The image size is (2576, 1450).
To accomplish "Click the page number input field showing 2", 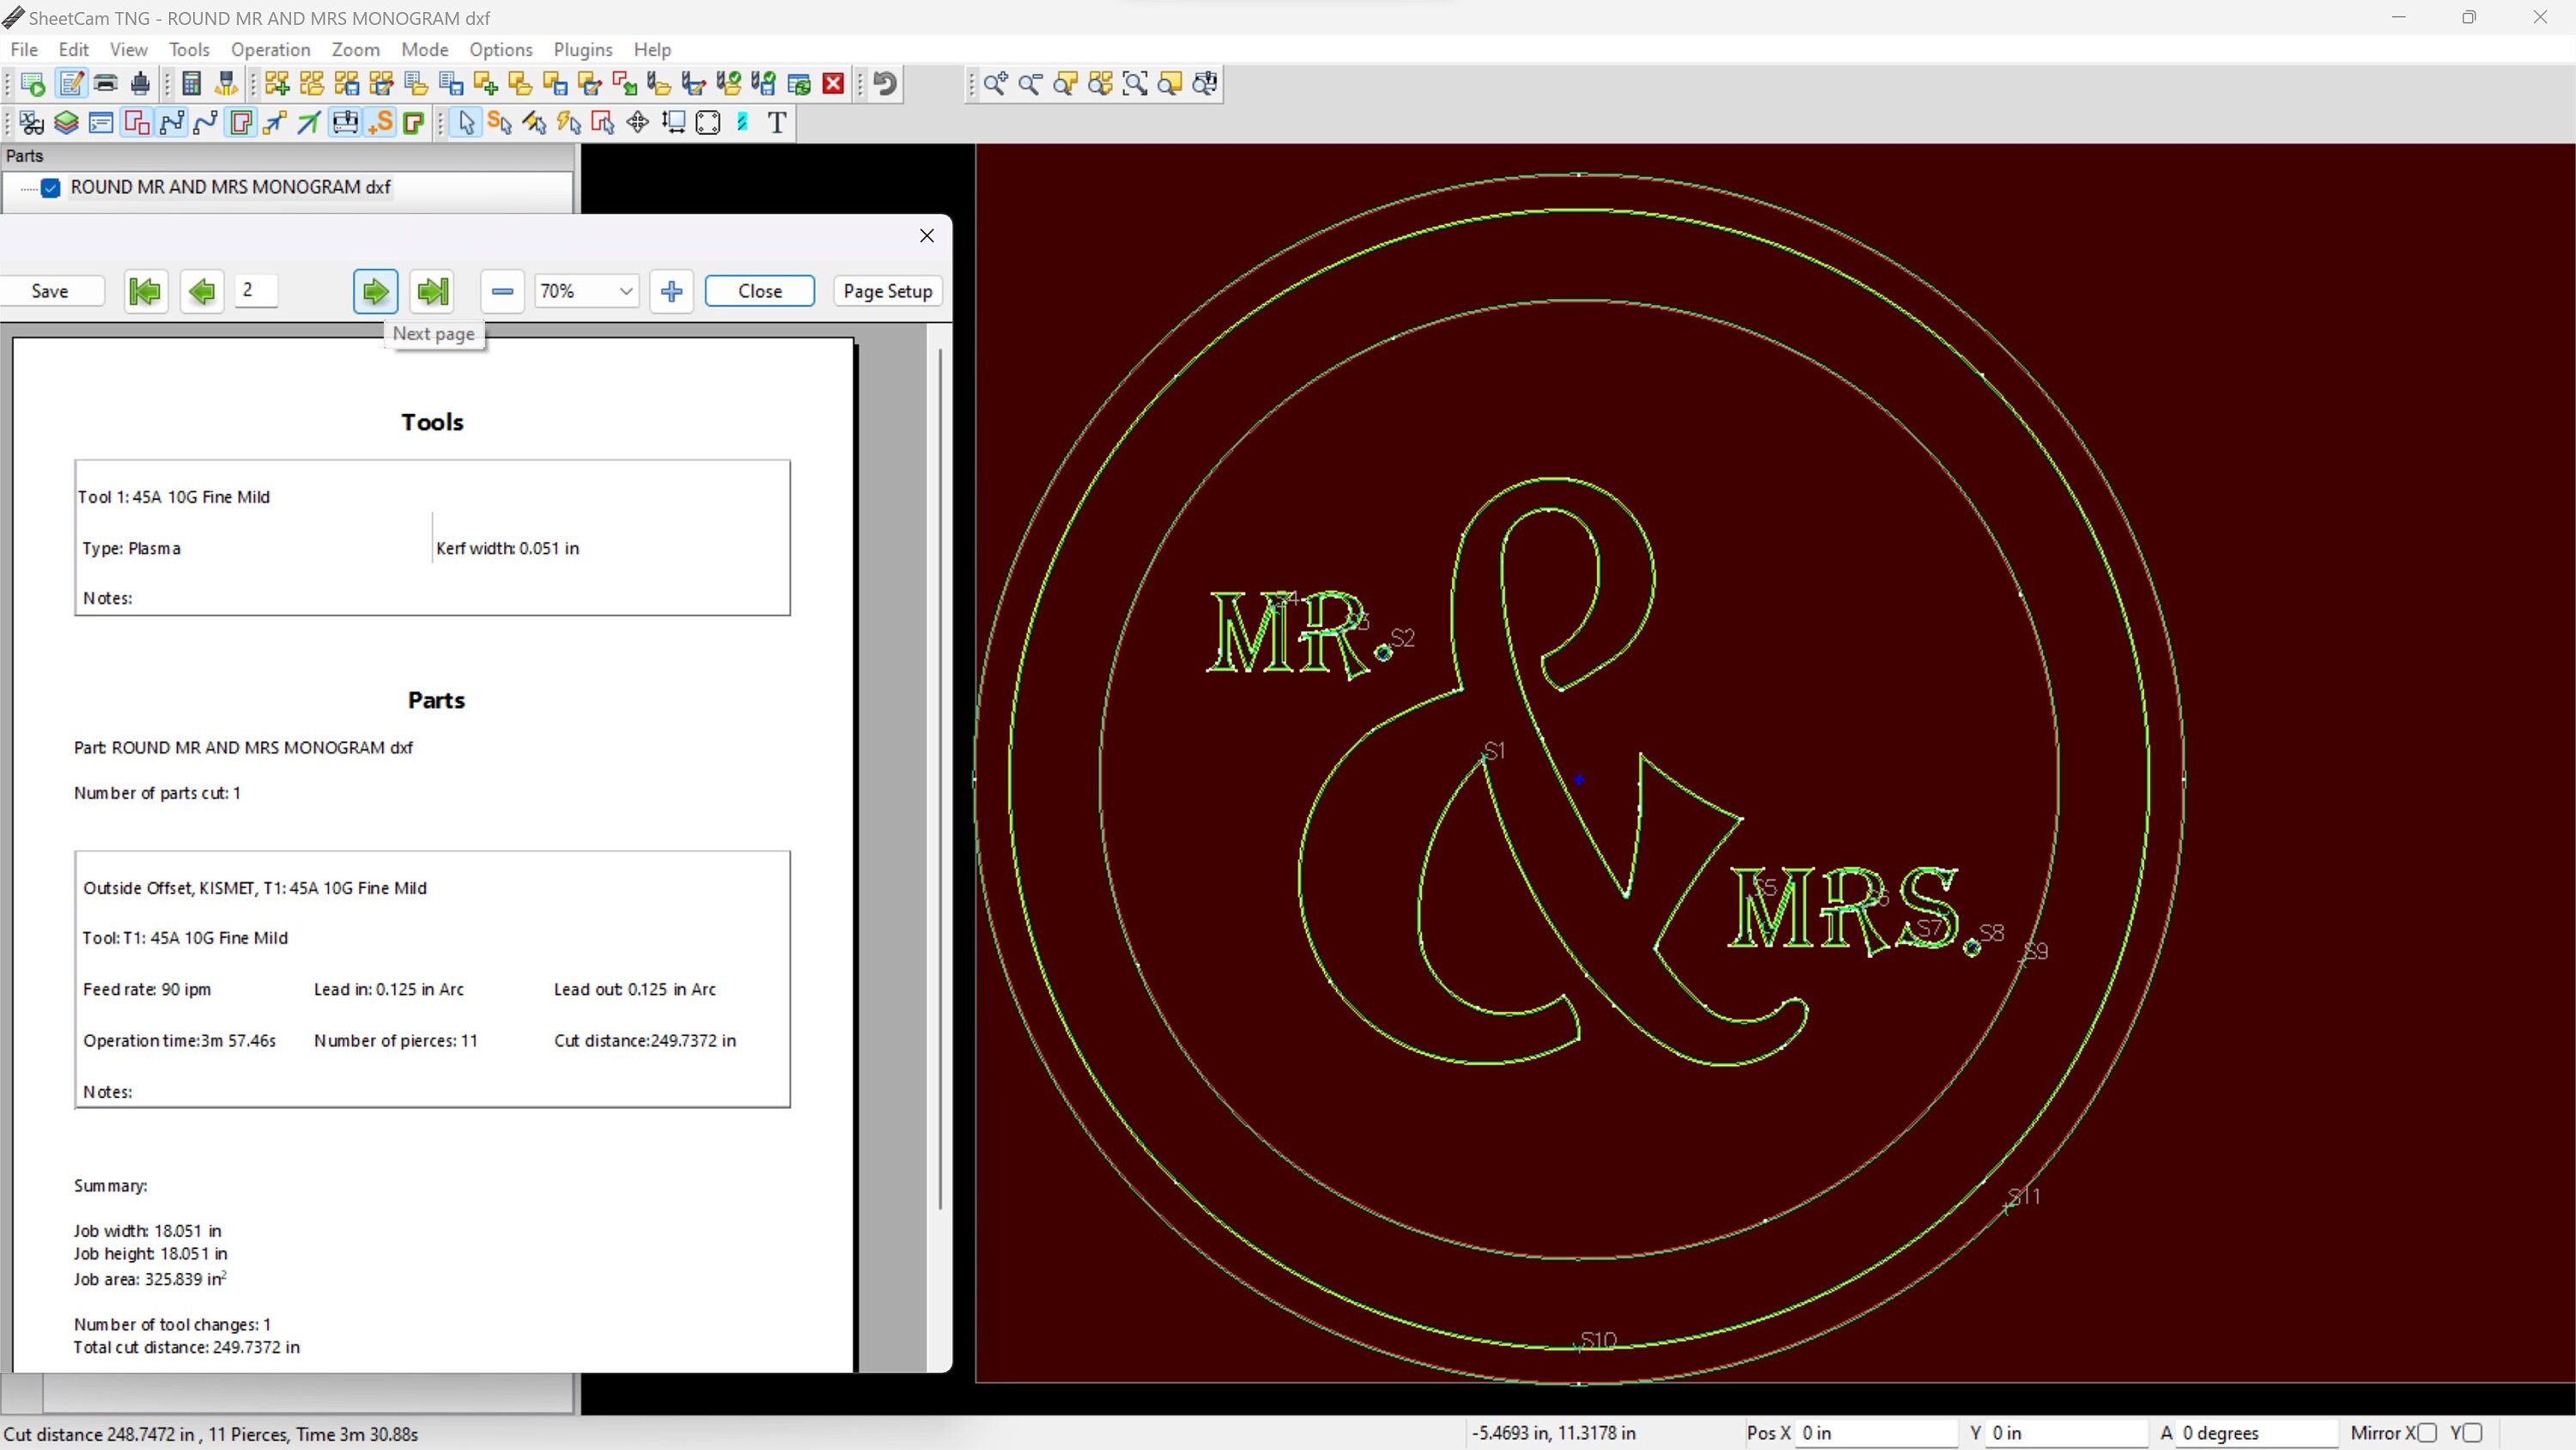I will coord(256,291).
